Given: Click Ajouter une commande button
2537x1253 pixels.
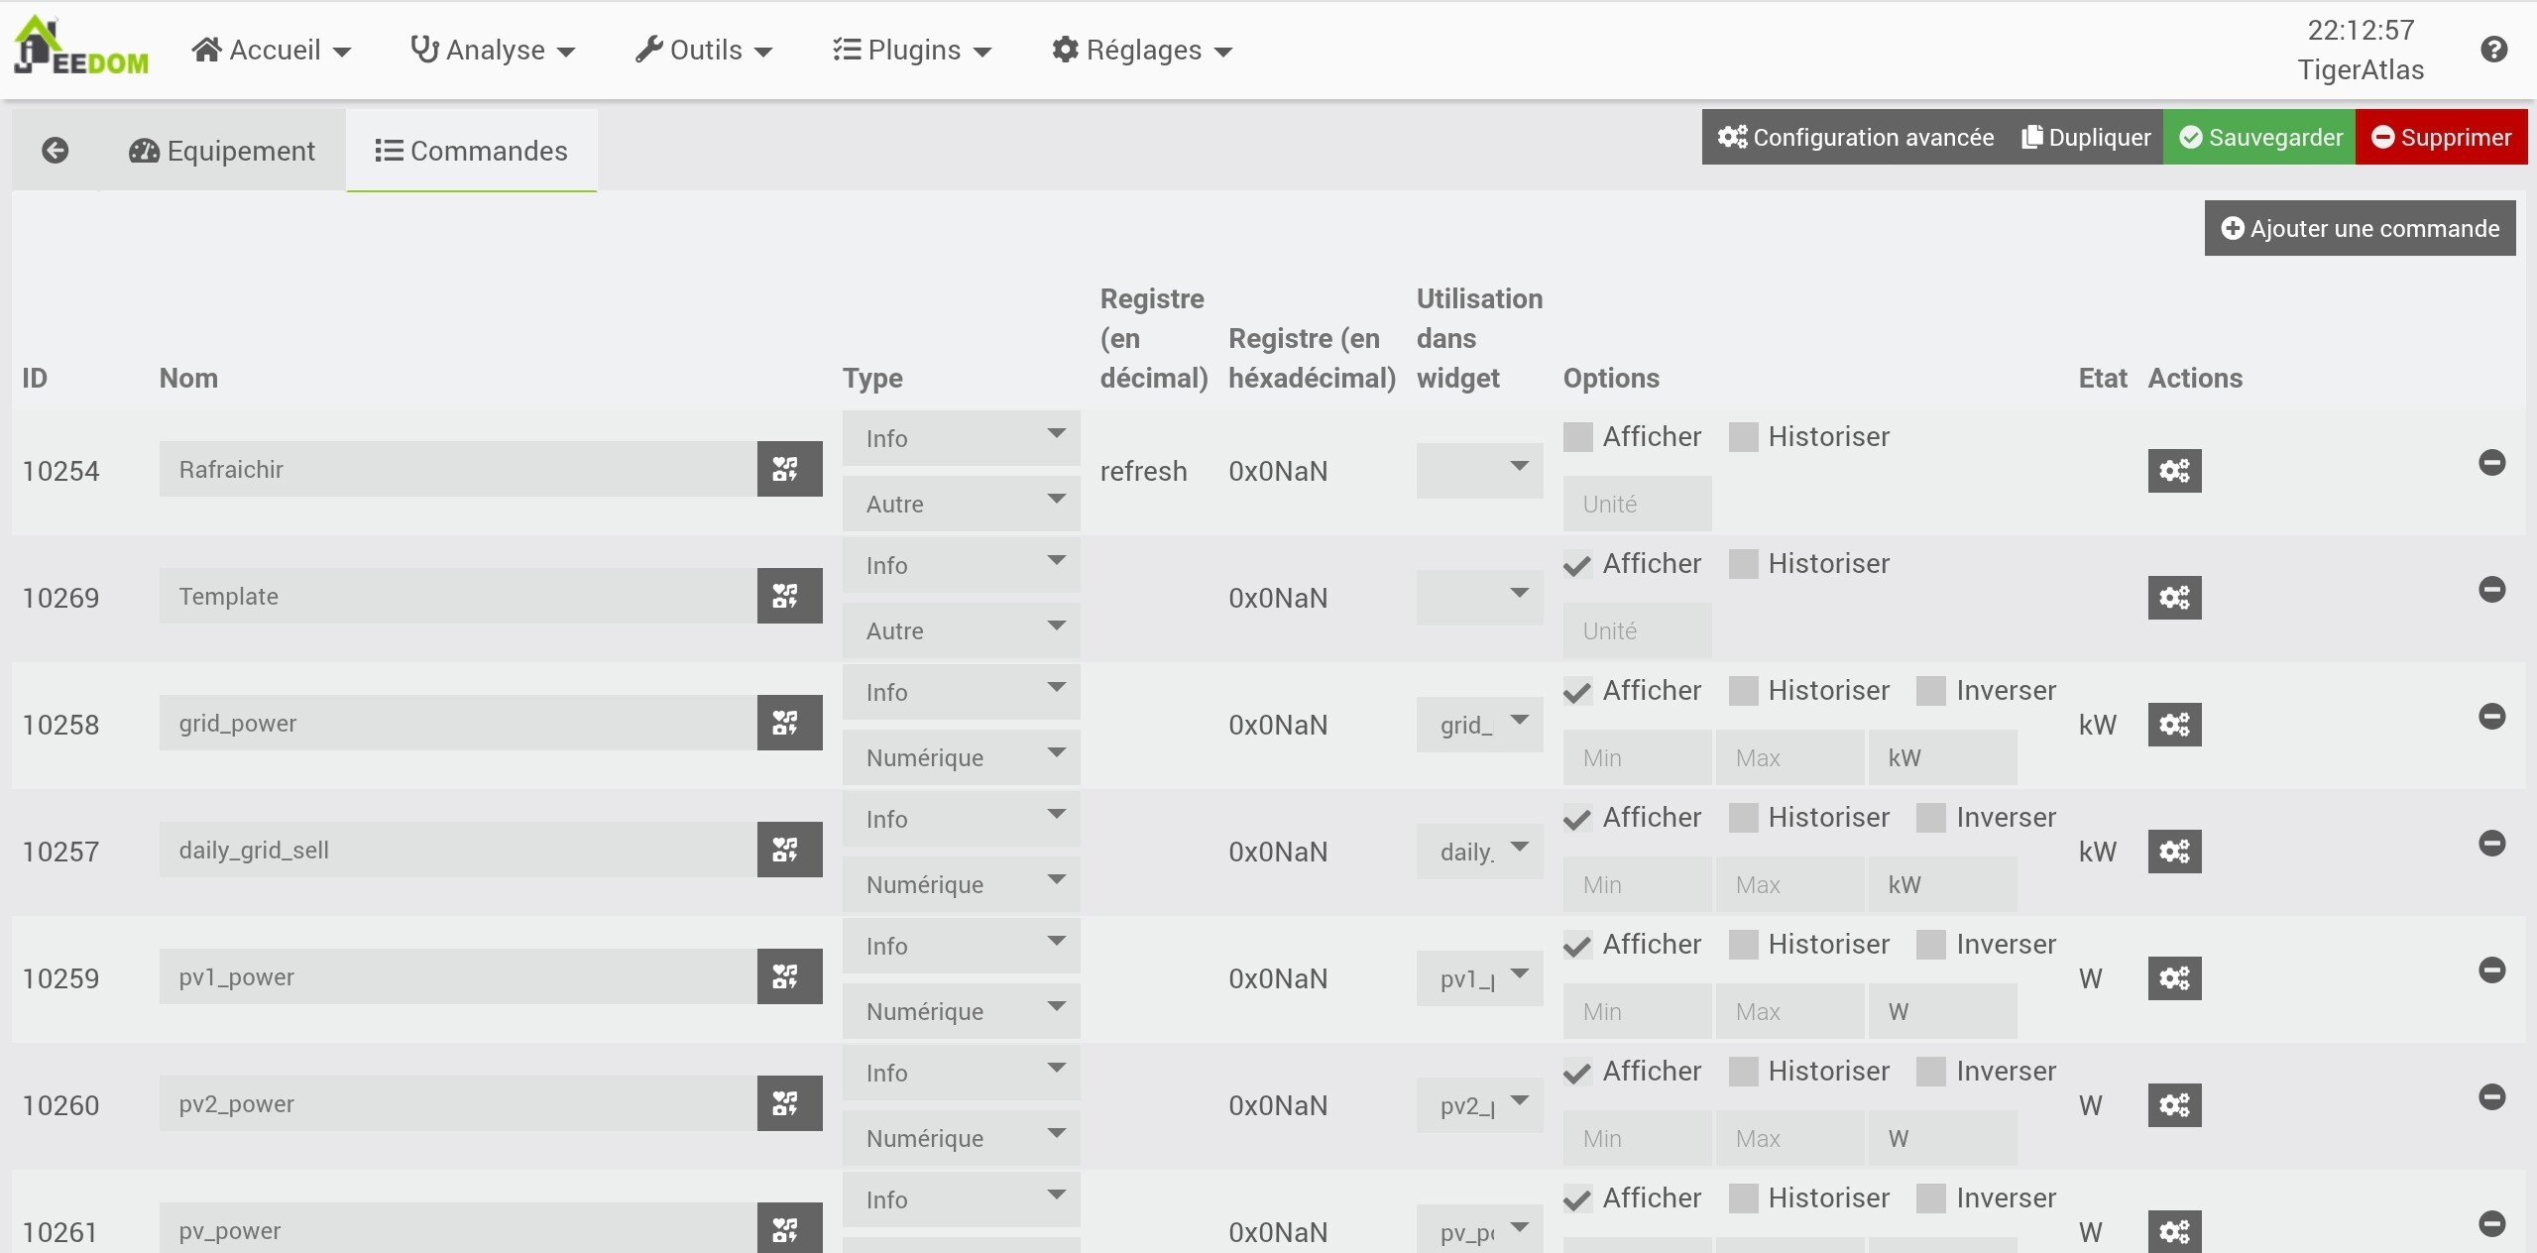Looking at the screenshot, I should pos(2360,229).
